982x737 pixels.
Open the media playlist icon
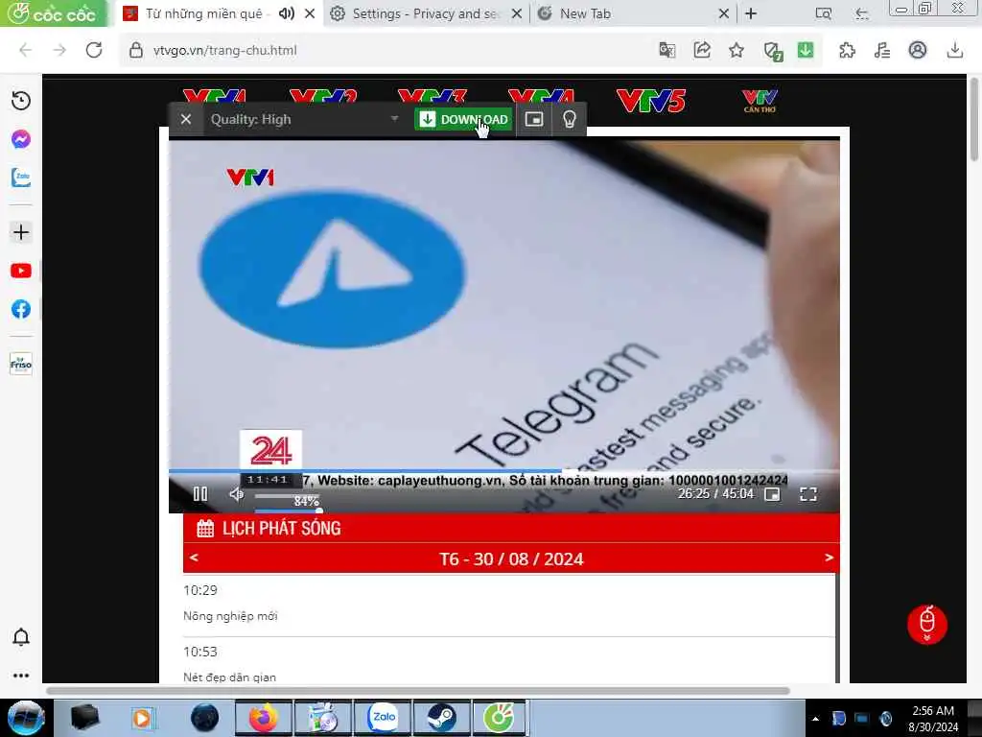(x=882, y=50)
